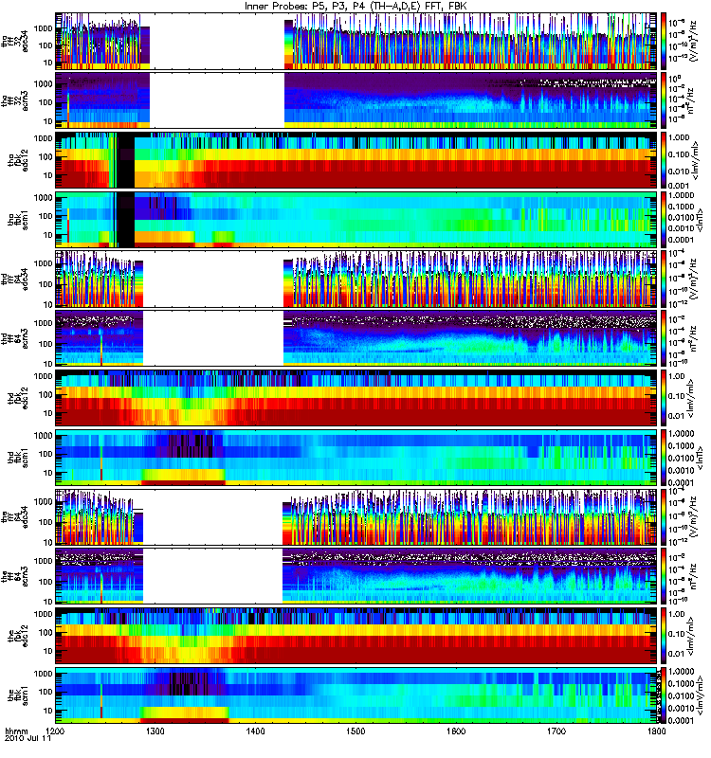Click the 'the fbk scm1' axis label

click(x=18, y=695)
